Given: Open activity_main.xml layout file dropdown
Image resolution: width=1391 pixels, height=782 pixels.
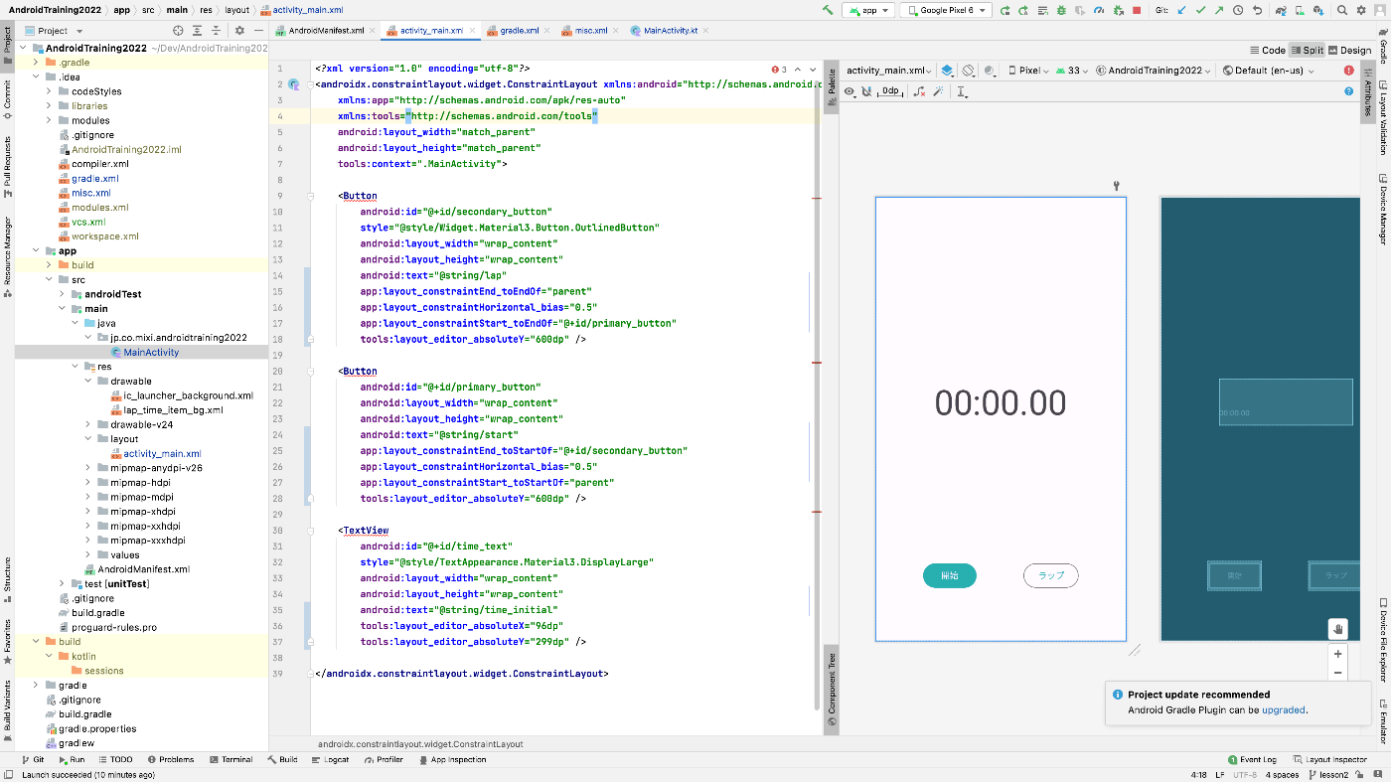Looking at the screenshot, I should 889,71.
